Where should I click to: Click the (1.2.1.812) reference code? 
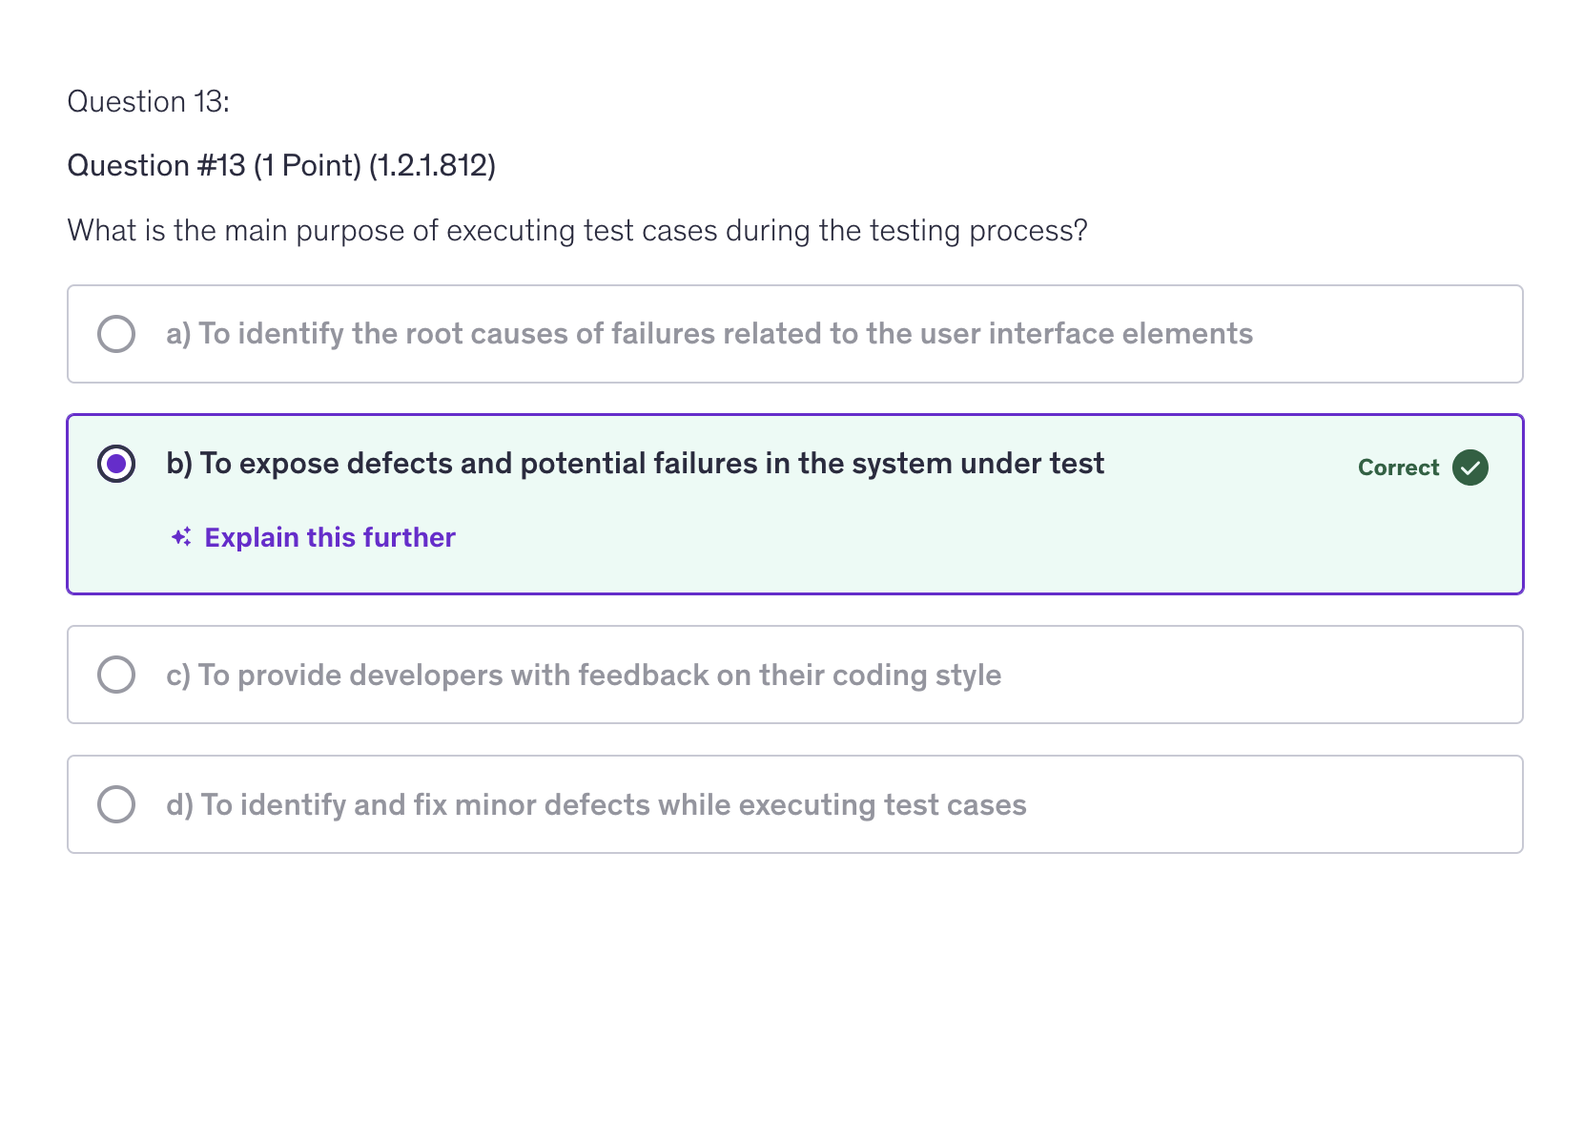click(x=432, y=165)
